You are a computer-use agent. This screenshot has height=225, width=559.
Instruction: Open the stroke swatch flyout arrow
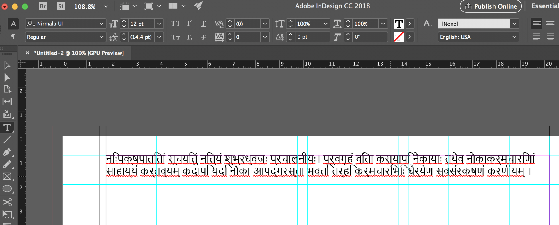click(x=410, y=37)
